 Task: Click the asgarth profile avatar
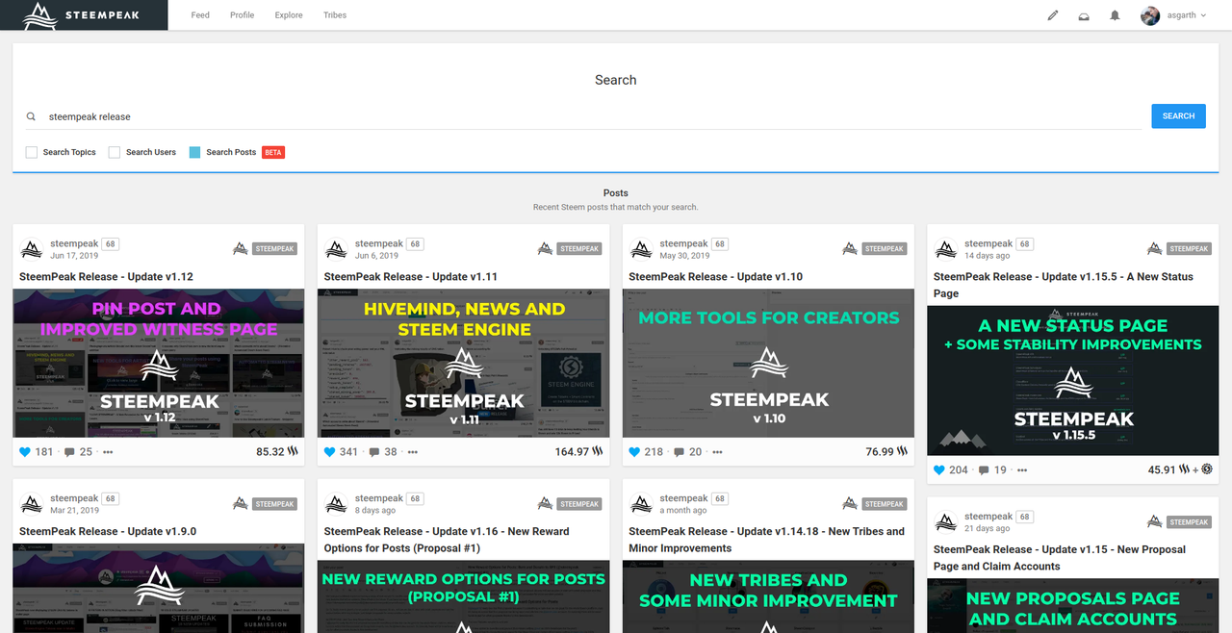click(1150, 15)
